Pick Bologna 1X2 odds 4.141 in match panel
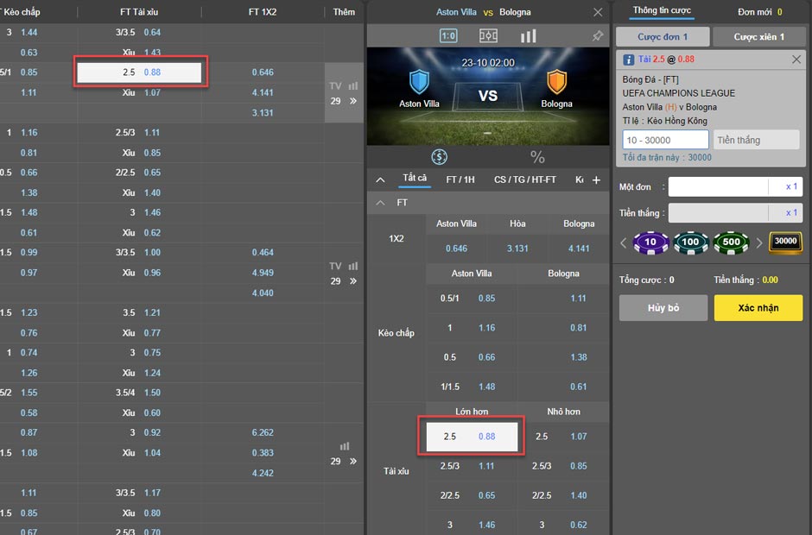This screenshot has width=812, height=535. pyautogui.click(x=579, y=249)
